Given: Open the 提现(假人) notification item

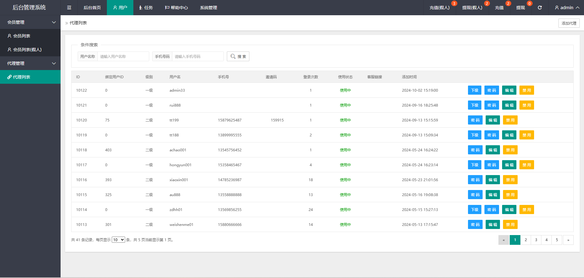Looking at the screenshot, I should coord(472,8).
